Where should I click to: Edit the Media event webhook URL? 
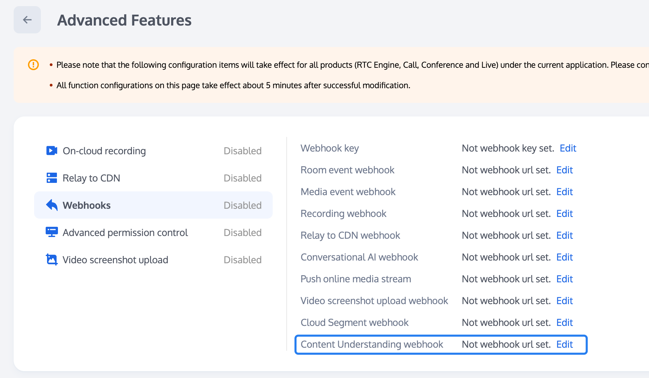(564, 192)
